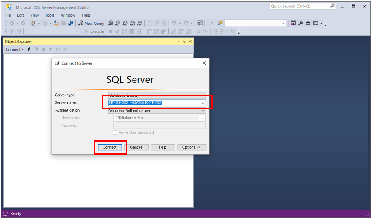Open the Authentication dropdown list

[203, 111]
